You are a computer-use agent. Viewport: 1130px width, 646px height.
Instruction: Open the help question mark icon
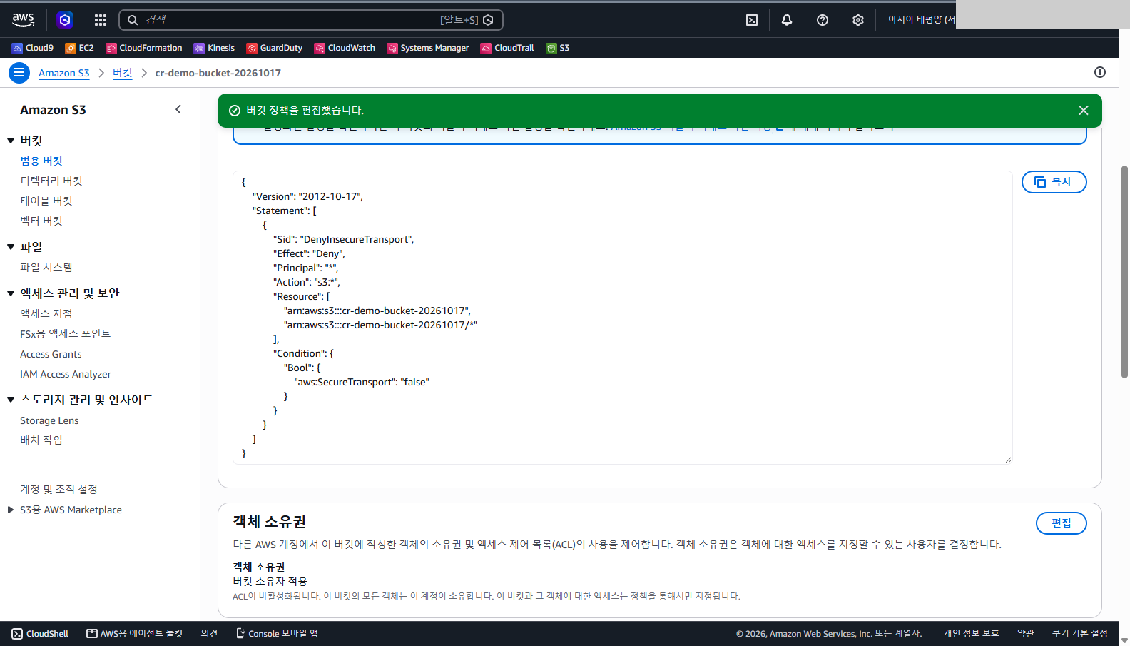click(823, 20)
